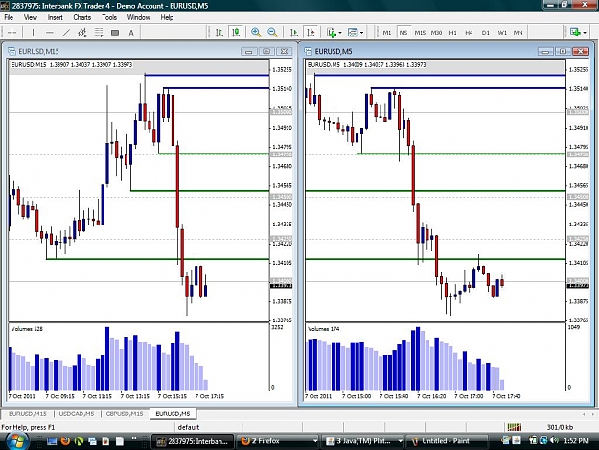The height and width of the screenshot is (450, 599).
Task: Select the Equidistant Channel tool
Action: (x=82, y=33)
